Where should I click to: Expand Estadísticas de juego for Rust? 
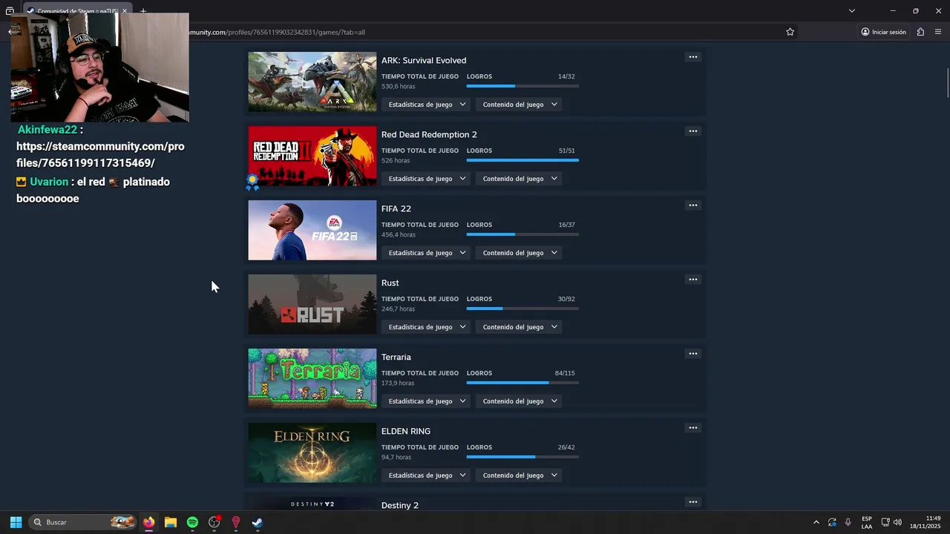click(x=427, y=327)
